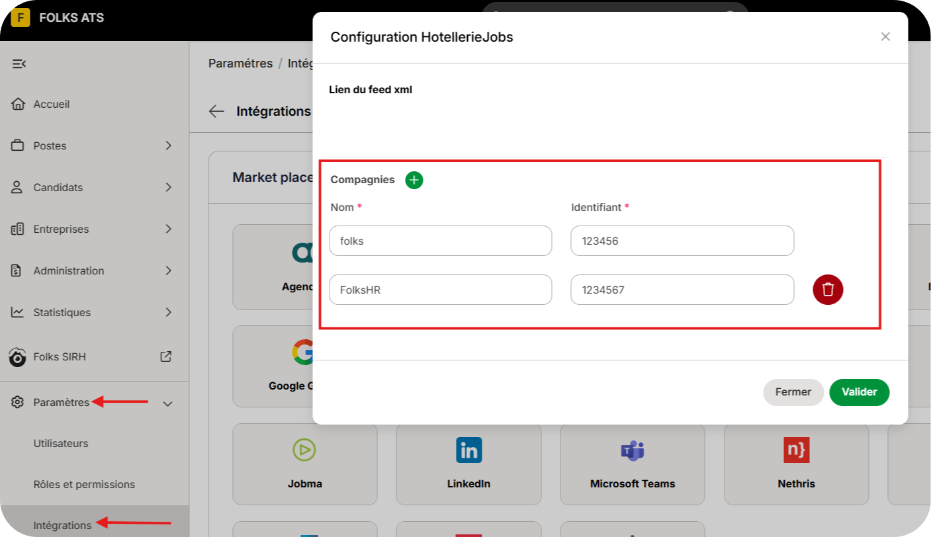
Task: Click the Compagnies section label
Action: (363, 179)
